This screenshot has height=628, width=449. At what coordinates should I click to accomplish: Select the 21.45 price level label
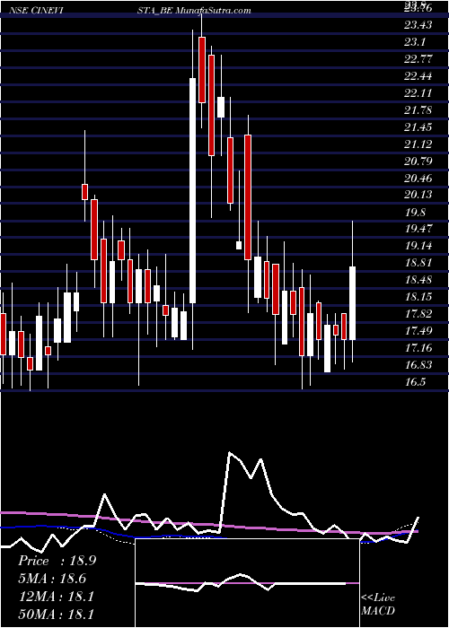(x=418, y=127)
